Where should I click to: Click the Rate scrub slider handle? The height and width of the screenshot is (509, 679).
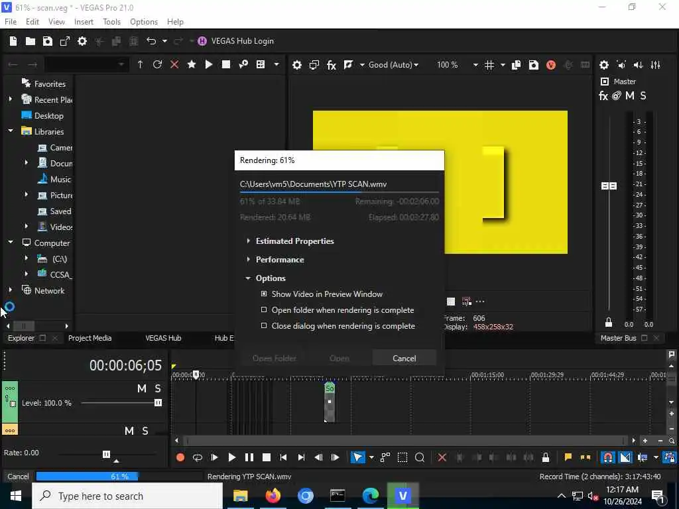tap(106, 454)
